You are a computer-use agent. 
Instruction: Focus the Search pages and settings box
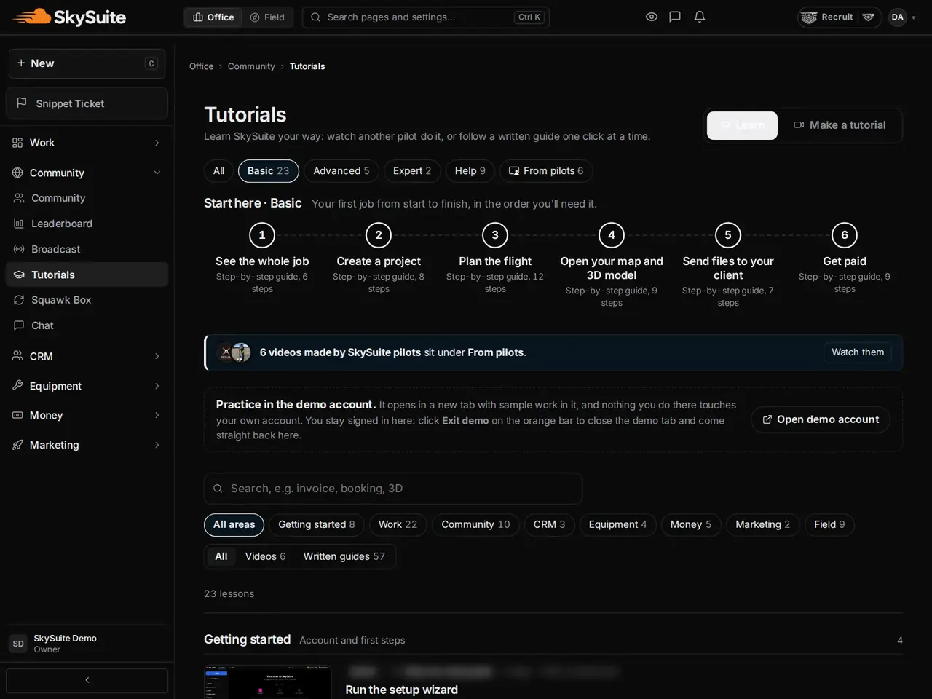[x=426, y=17]
